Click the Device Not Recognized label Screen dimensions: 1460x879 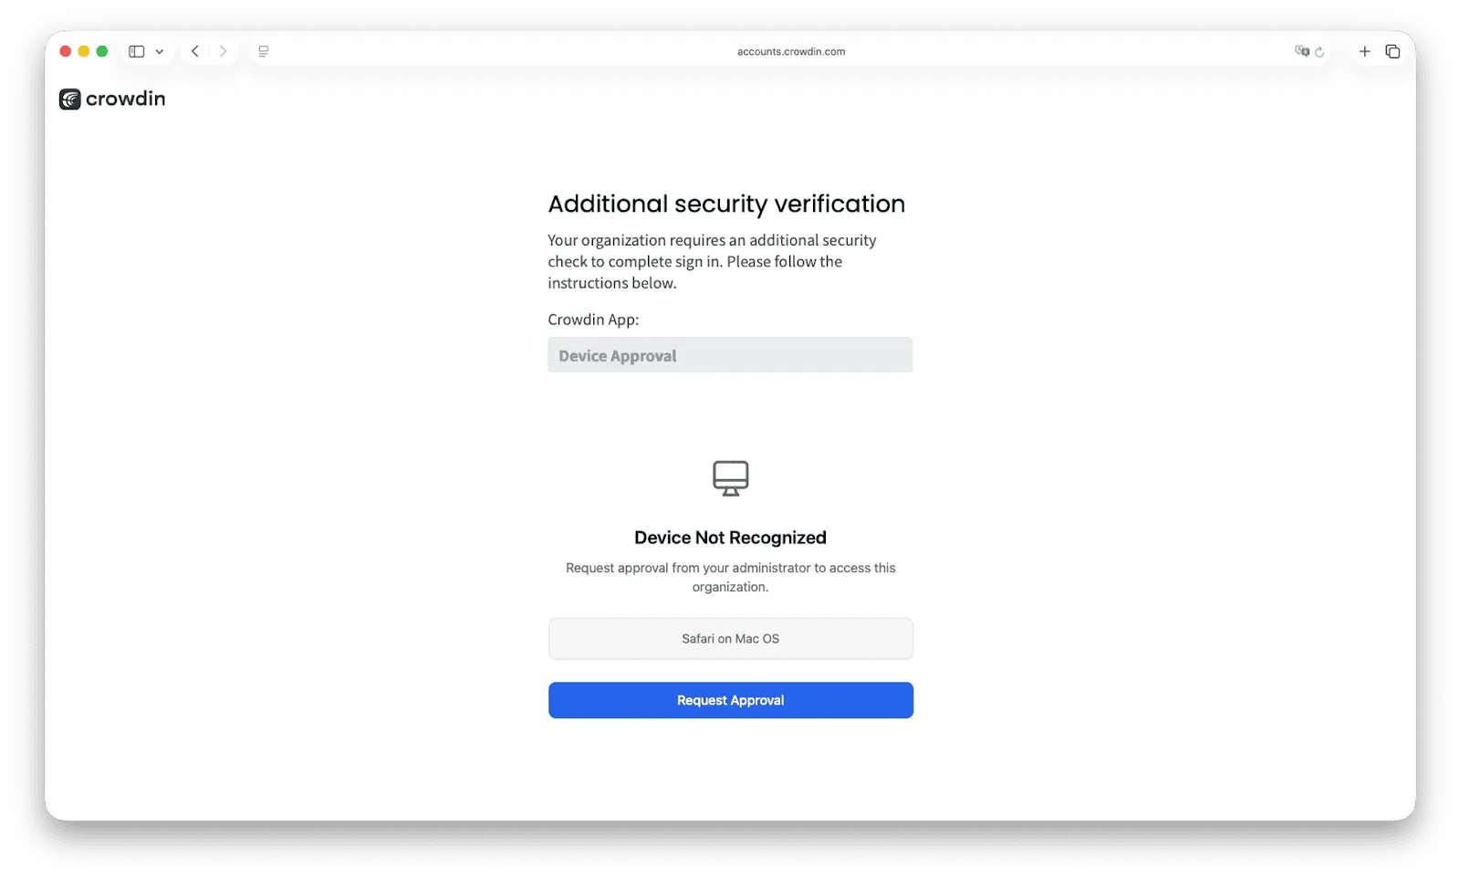click(730, 537)
